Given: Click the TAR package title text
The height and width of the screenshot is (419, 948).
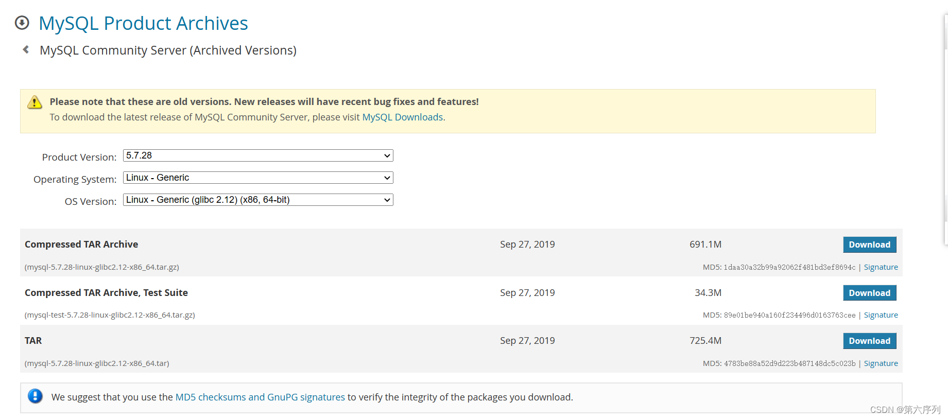Looking at the screenshot, I should (33, 341).
